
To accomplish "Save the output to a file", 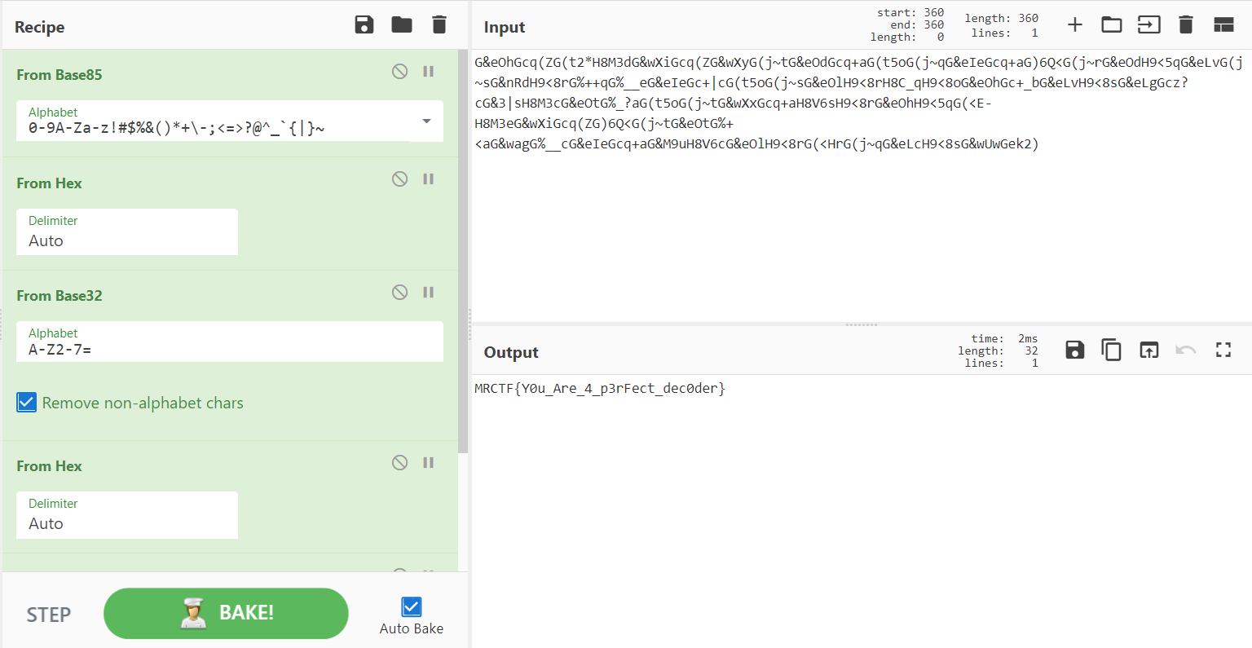I will coord(1075,350).
